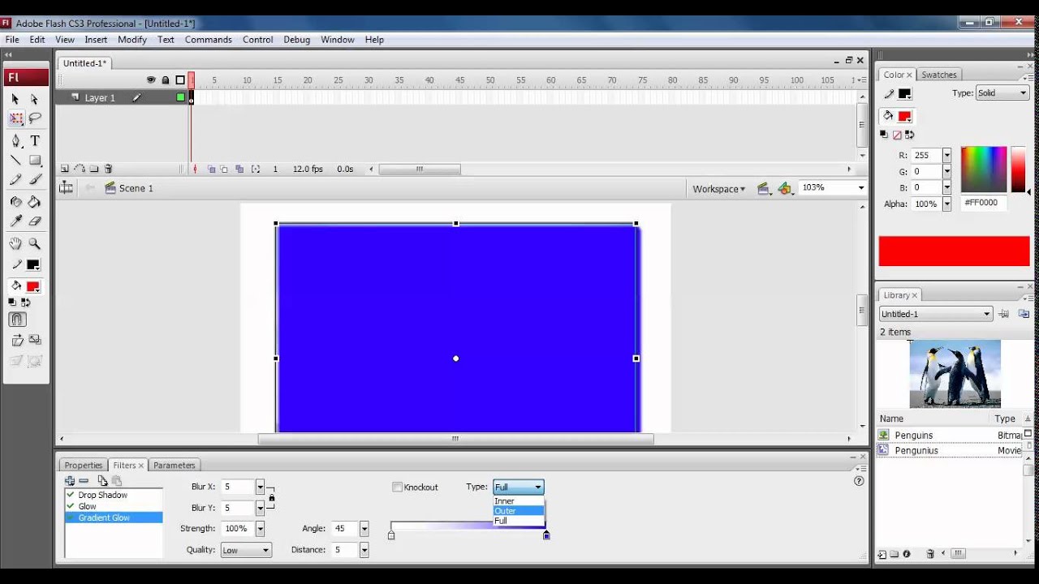Toggle Snap to Objects magnet
Image resolution: width=1039 pixels, height=584 pixels.
[x=17, y=320]
